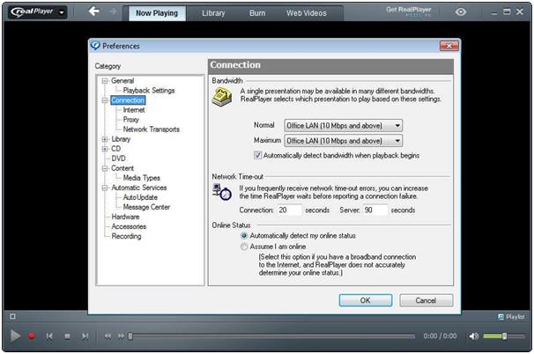Select the Accessories category

pos(129,226)
